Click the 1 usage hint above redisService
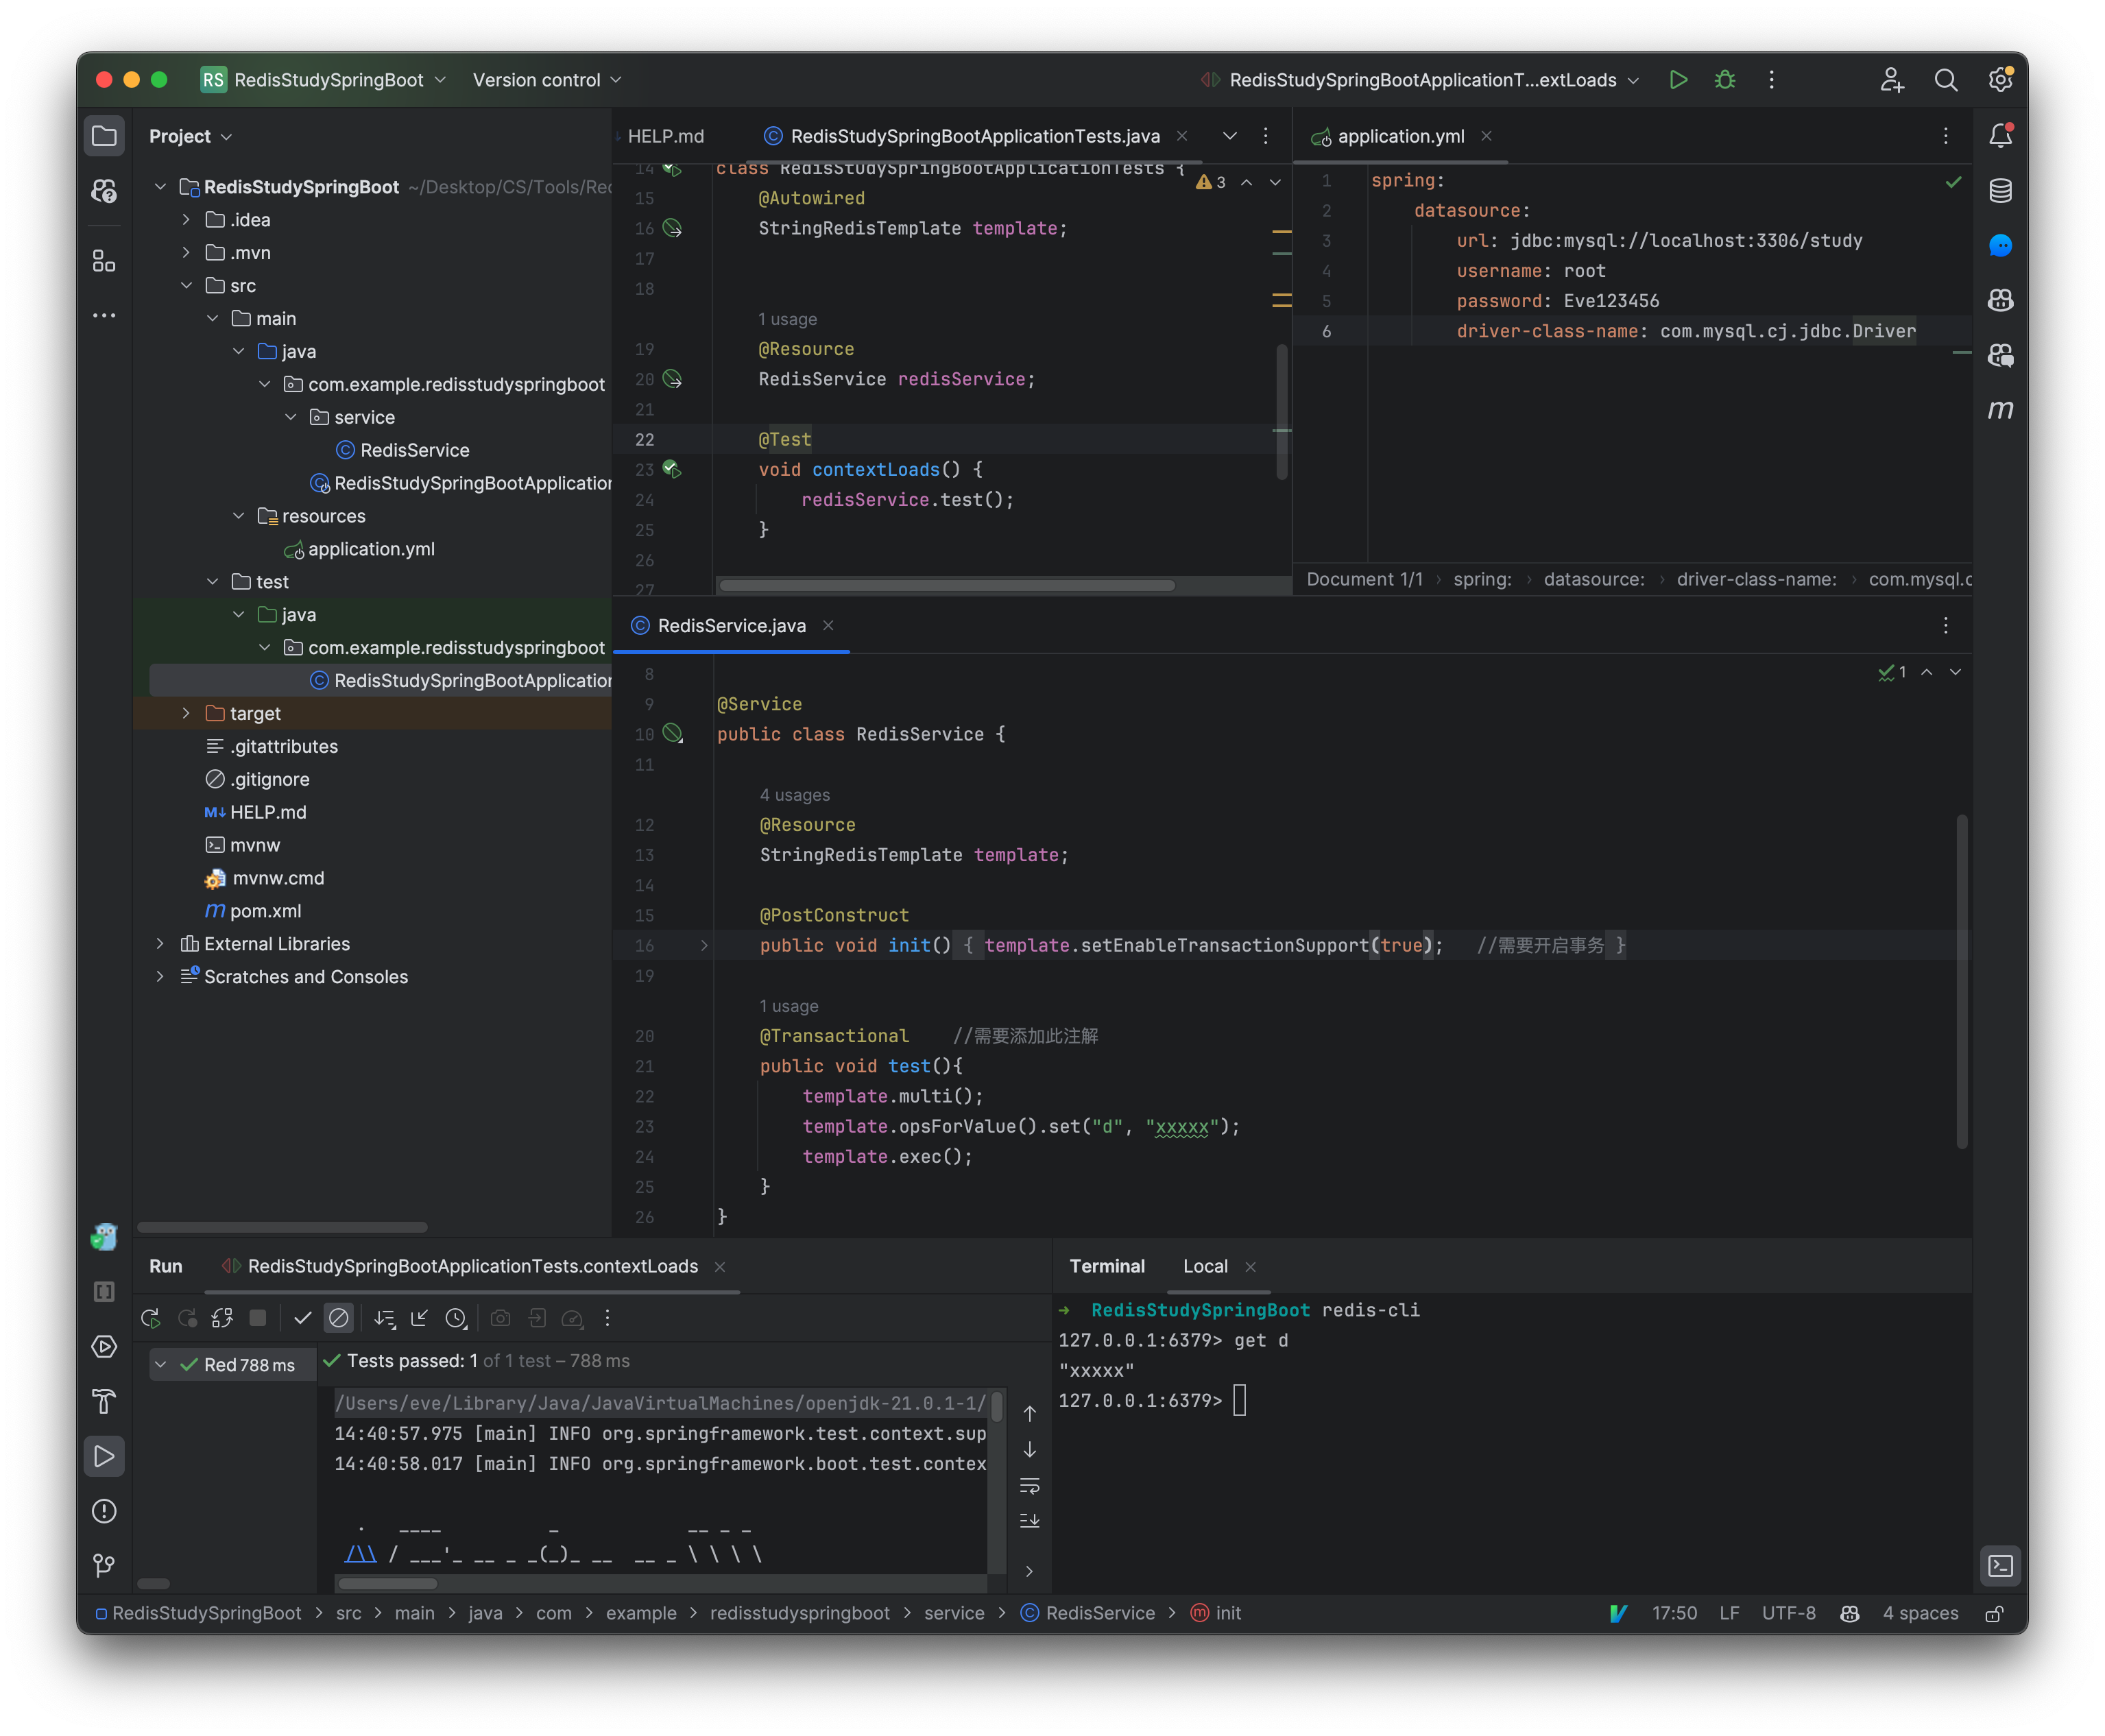Viewport: 2105px width, 1736px height. tap(787, 319)
